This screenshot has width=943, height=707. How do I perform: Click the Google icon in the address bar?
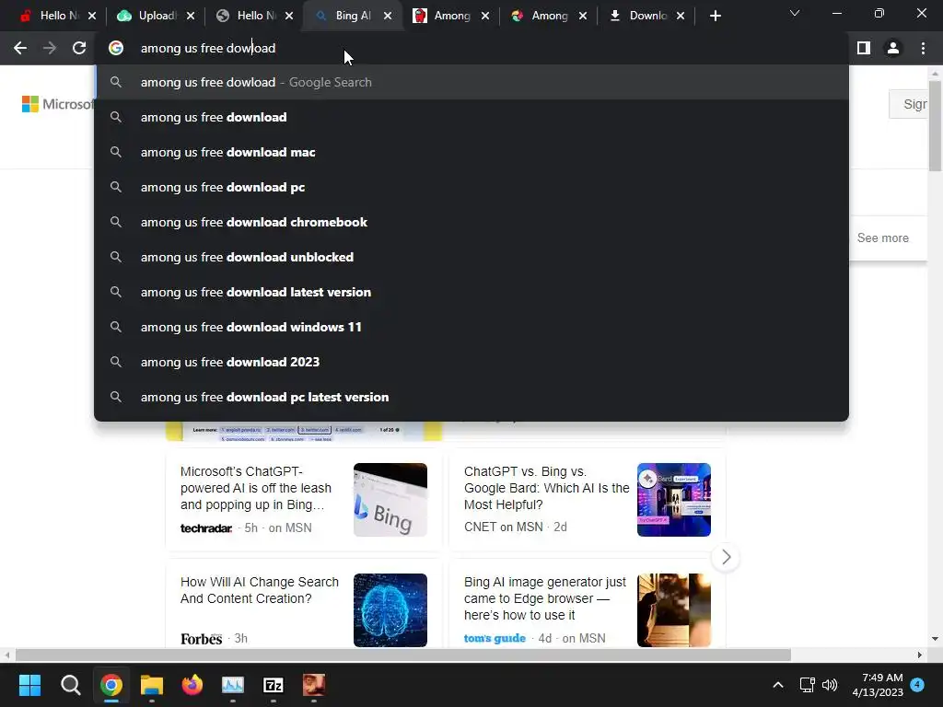tap(116, 48)
